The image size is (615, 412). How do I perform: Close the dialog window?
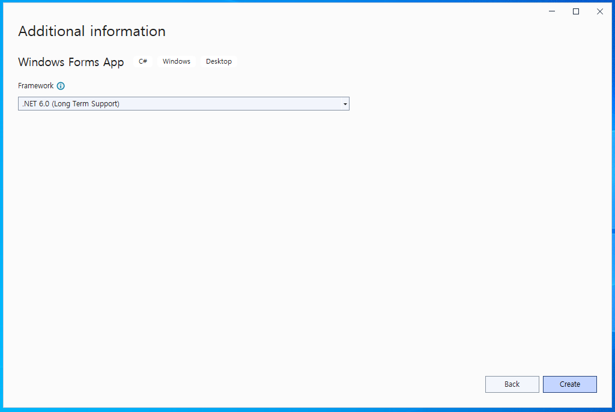point(600,11)
